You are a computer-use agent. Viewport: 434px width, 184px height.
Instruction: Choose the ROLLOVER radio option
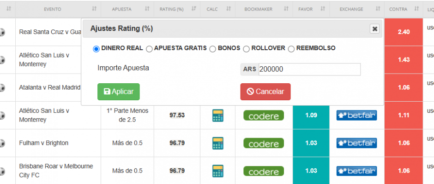coord(247,48)
